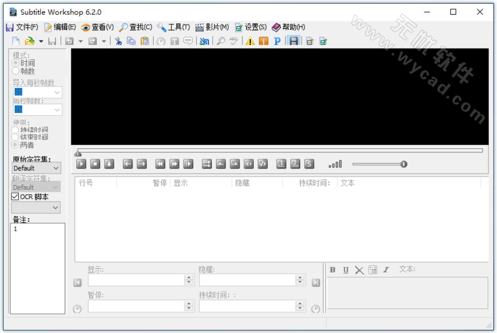Viewport: 497px width, 333px height.
Task: Expand the redo history dropdown arrow
Action: pyautogui.click(x=104, y=41)
